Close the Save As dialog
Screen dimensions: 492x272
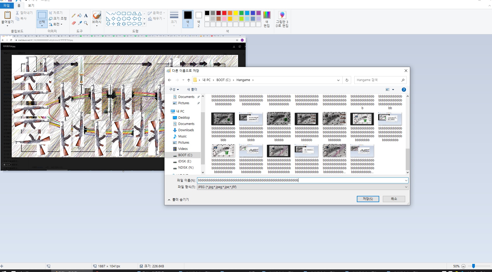pyautogui.click(x=406, y=71)
